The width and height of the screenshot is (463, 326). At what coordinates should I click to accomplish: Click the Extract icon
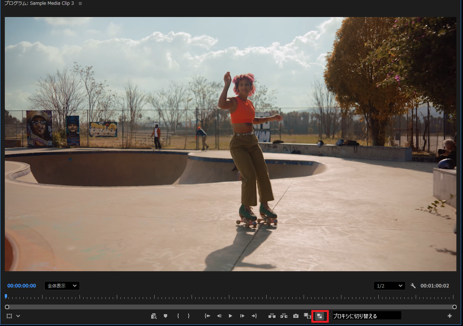284,316
